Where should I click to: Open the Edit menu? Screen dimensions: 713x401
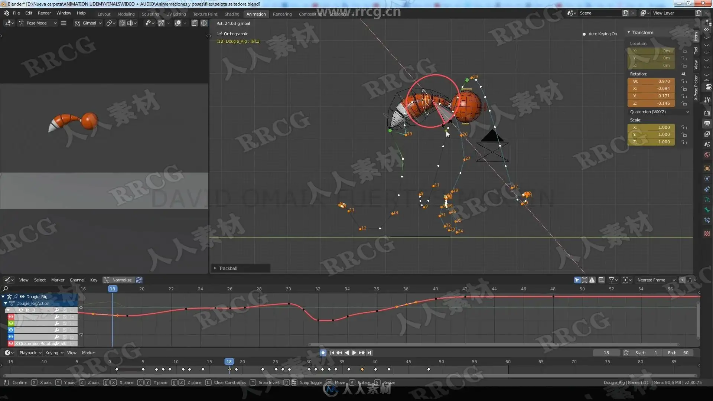(29, 13)
